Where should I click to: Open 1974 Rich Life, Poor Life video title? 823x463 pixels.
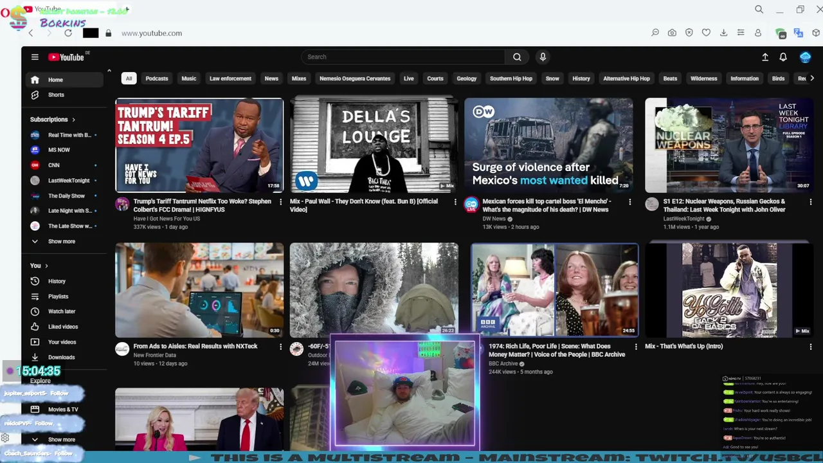pyautogui.click(x=557, y=350)
